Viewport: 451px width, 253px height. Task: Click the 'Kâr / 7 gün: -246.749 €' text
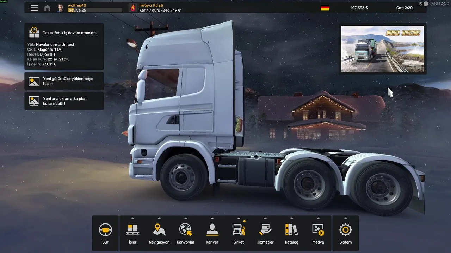[x=160, y=10]
